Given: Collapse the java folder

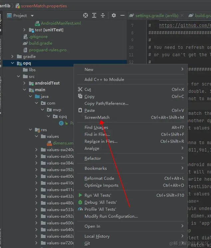Looking at the screenshot, I should click(30, 96).
